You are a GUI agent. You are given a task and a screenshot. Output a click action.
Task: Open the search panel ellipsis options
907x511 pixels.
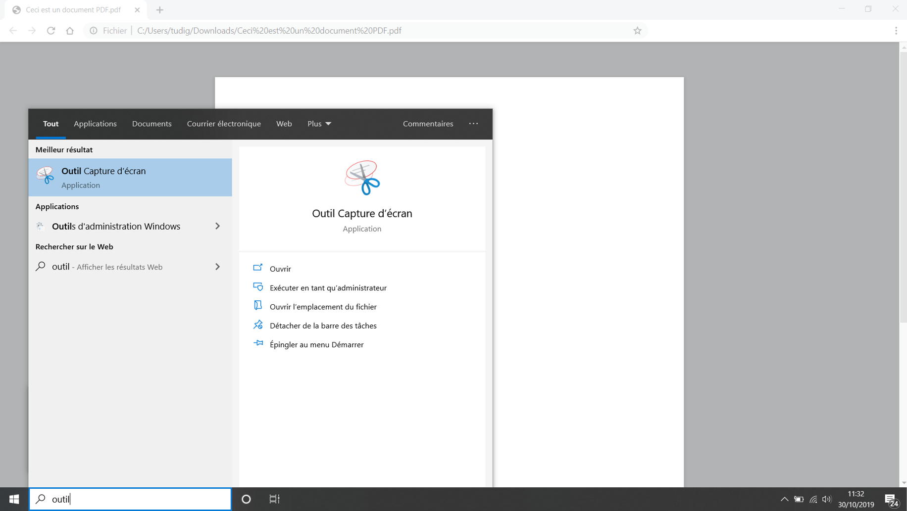click(x=473, y=124)
